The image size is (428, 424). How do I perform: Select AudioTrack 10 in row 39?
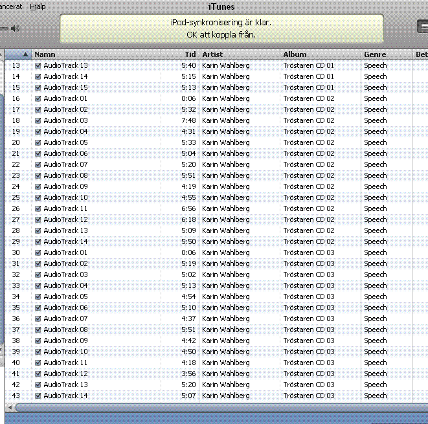pyautogui.click(x=65, y=351)
